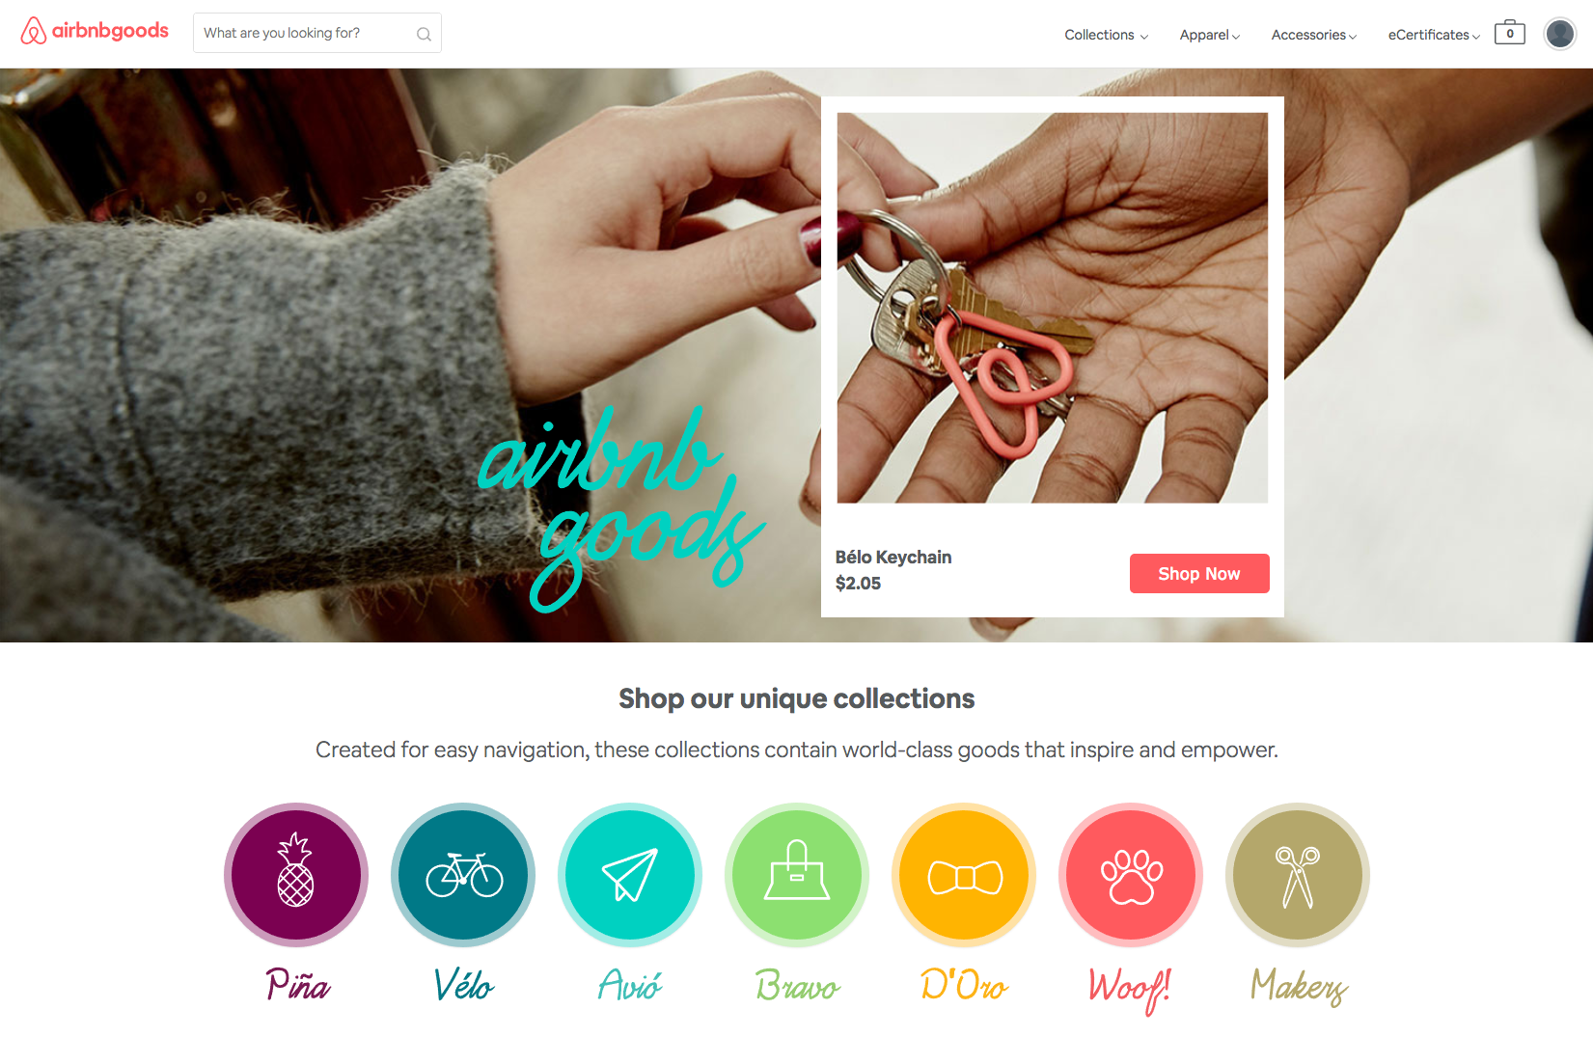Expand the Accessories dropdown menu
Viewport: 1593px width, 1064px height.
point(1314,35)
